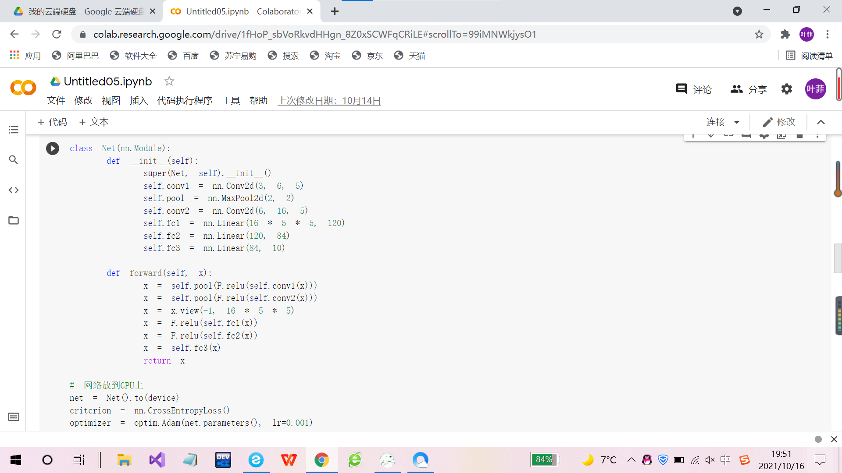Collapse the header with the chevron

[x=821, y=122]
